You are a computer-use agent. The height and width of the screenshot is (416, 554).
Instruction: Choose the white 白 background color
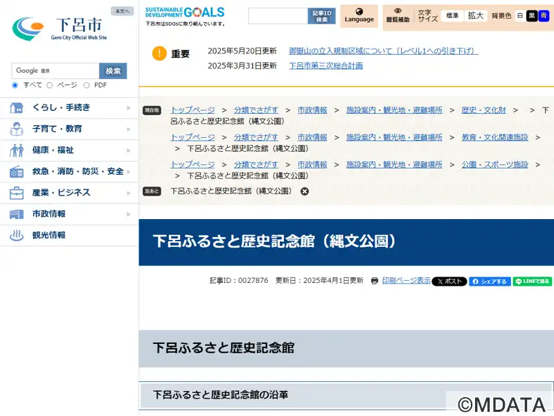point(520,15)
